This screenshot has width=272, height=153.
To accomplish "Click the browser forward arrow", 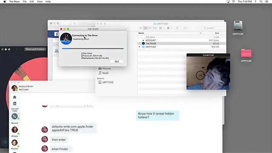I will click(68, 23).
